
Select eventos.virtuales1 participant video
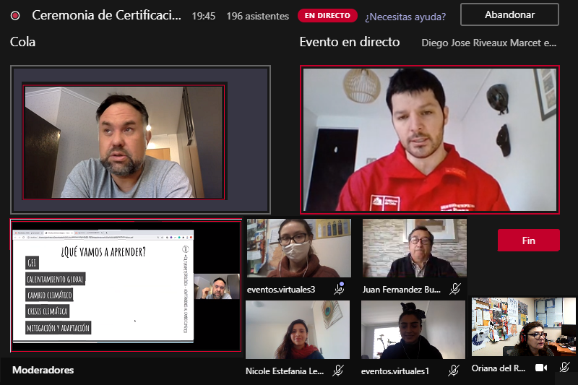click(x=414, y=329)
